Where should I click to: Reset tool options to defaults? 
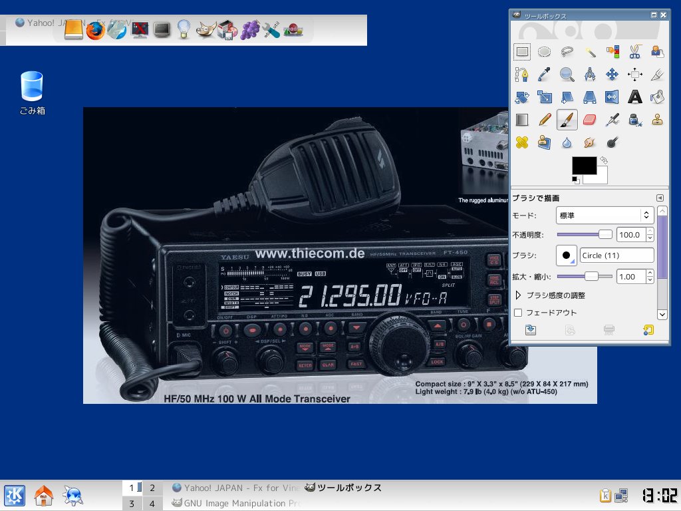tap(647, 329)
